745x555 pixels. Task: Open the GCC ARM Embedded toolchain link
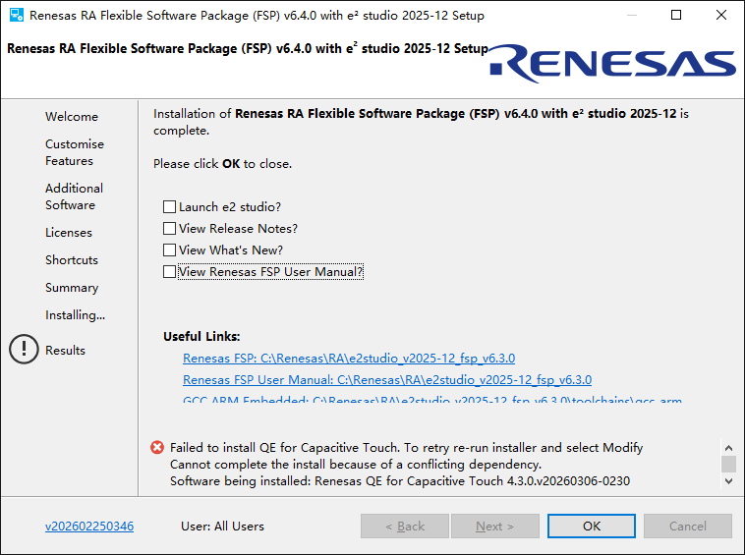(x=432, y=399)
